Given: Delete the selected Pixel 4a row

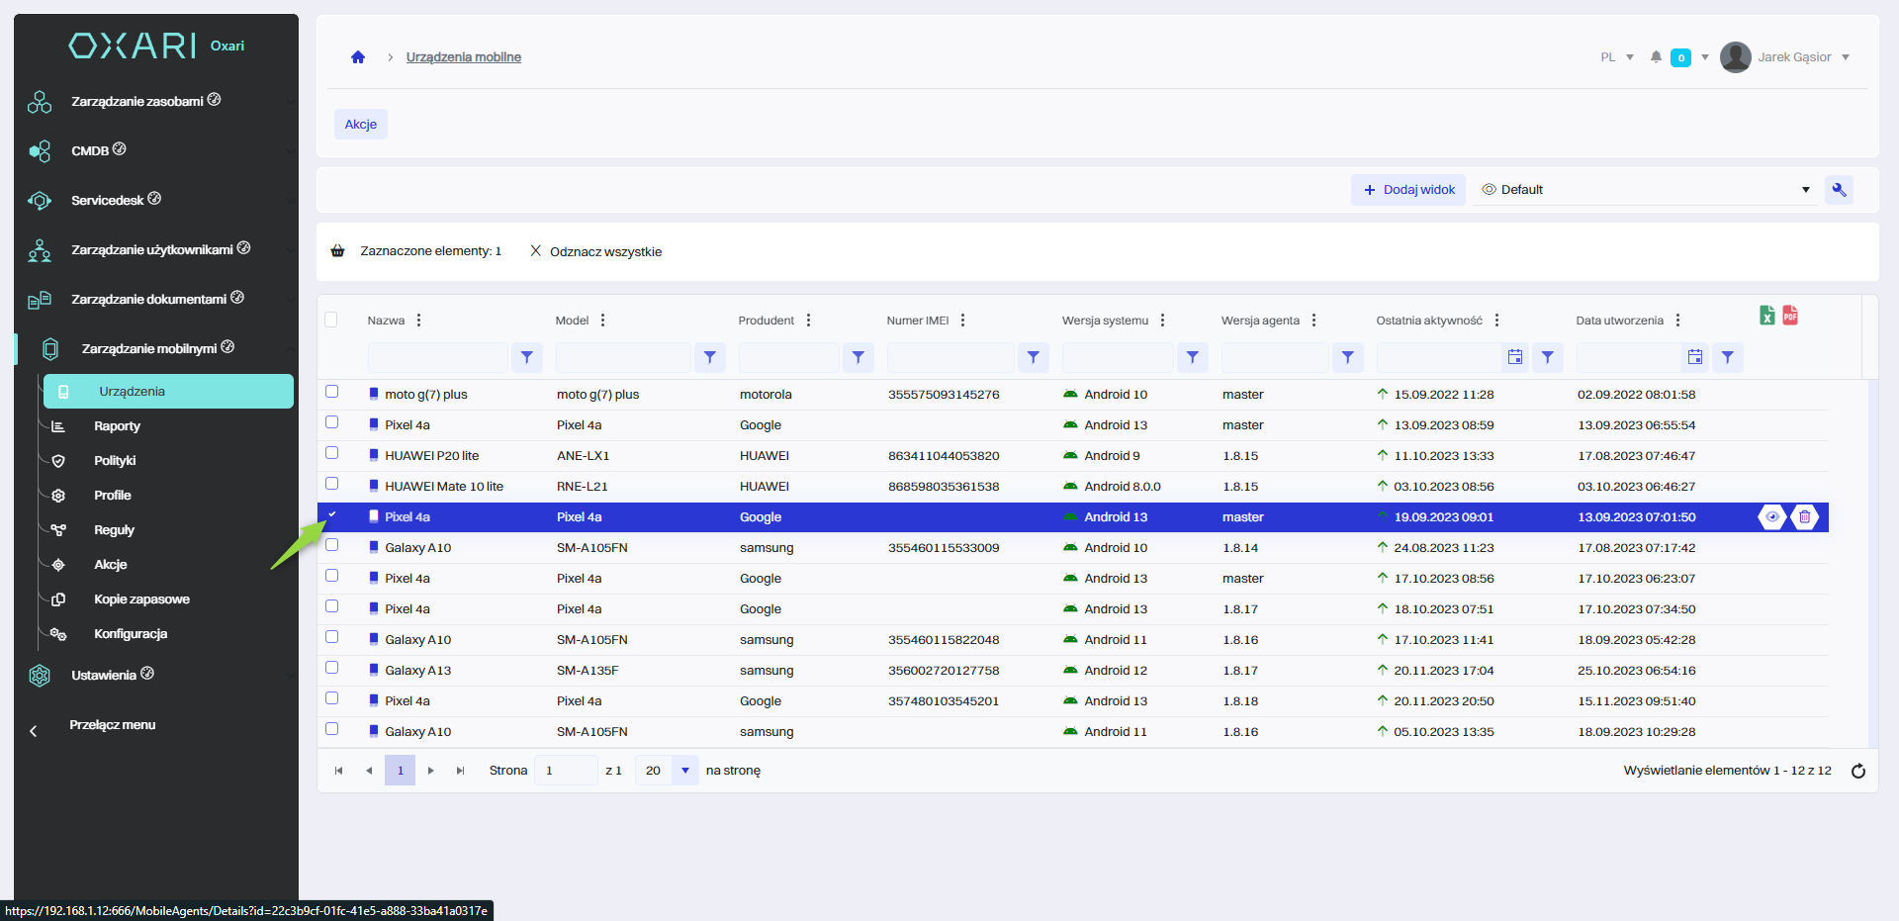Looking at the screenshot, I should (1805, 516).
